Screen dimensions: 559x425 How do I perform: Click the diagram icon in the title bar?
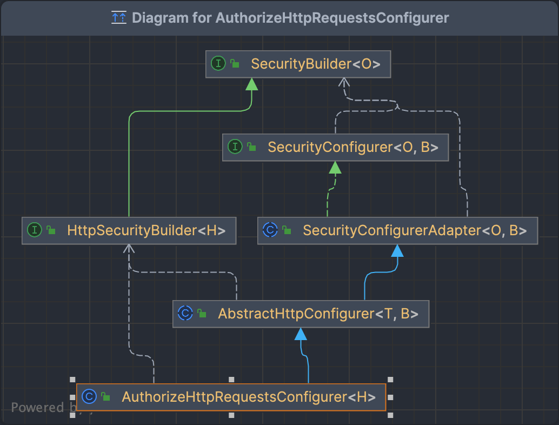118,17
